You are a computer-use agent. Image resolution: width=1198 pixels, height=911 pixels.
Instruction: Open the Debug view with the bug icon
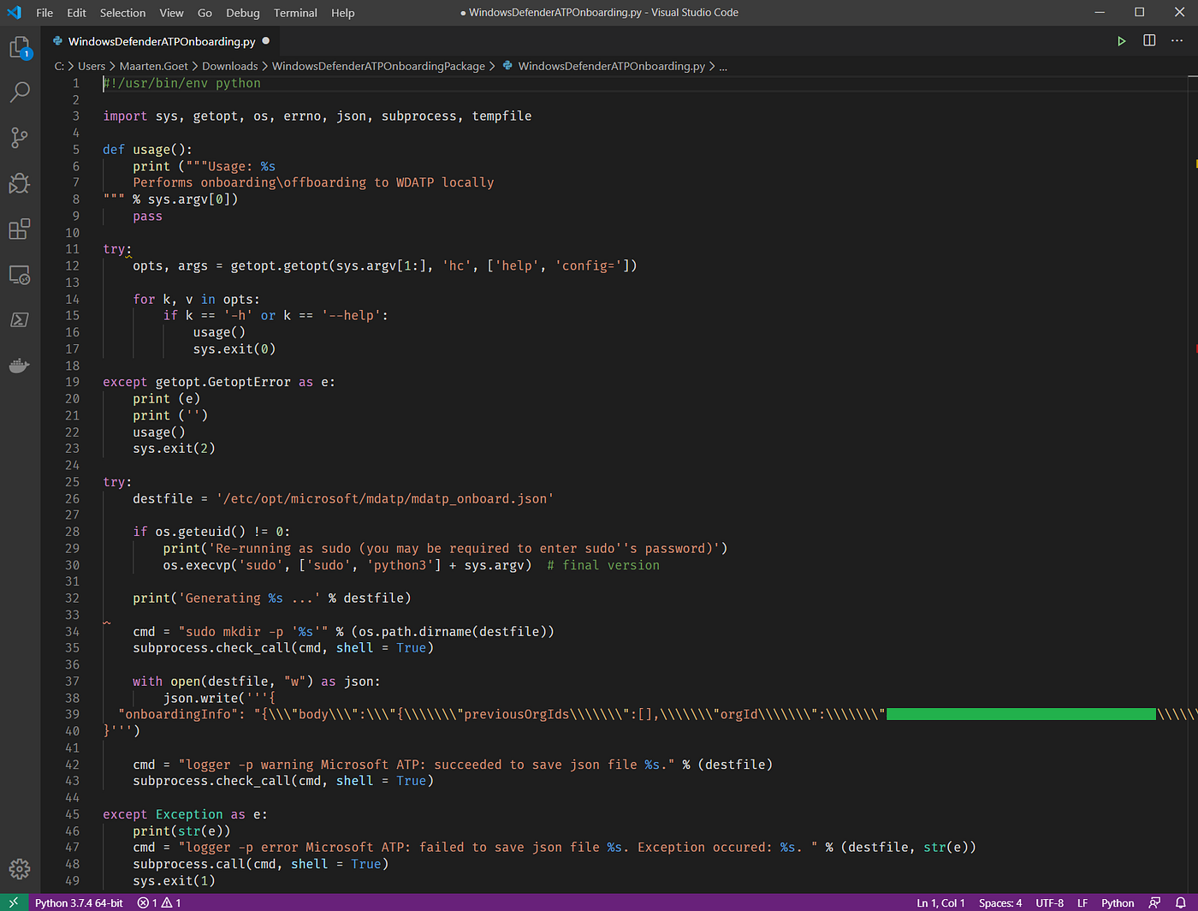(x=20, y=182)
